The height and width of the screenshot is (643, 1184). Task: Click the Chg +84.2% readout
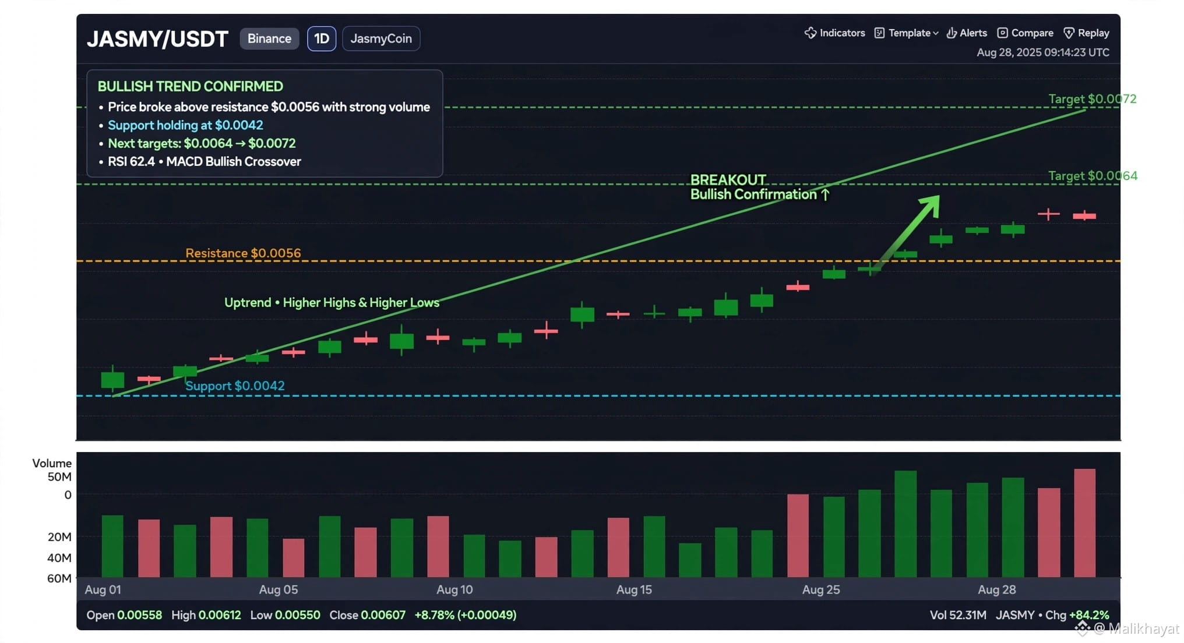(x=1077, y=615)
